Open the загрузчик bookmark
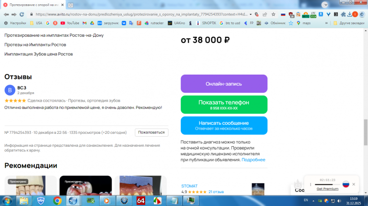 (x=108, y=23)
